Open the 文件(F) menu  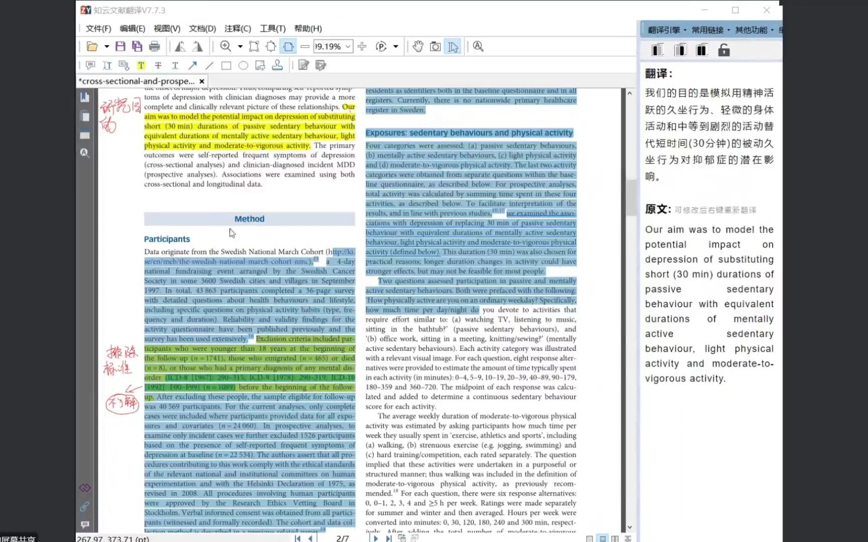[98, 29]
